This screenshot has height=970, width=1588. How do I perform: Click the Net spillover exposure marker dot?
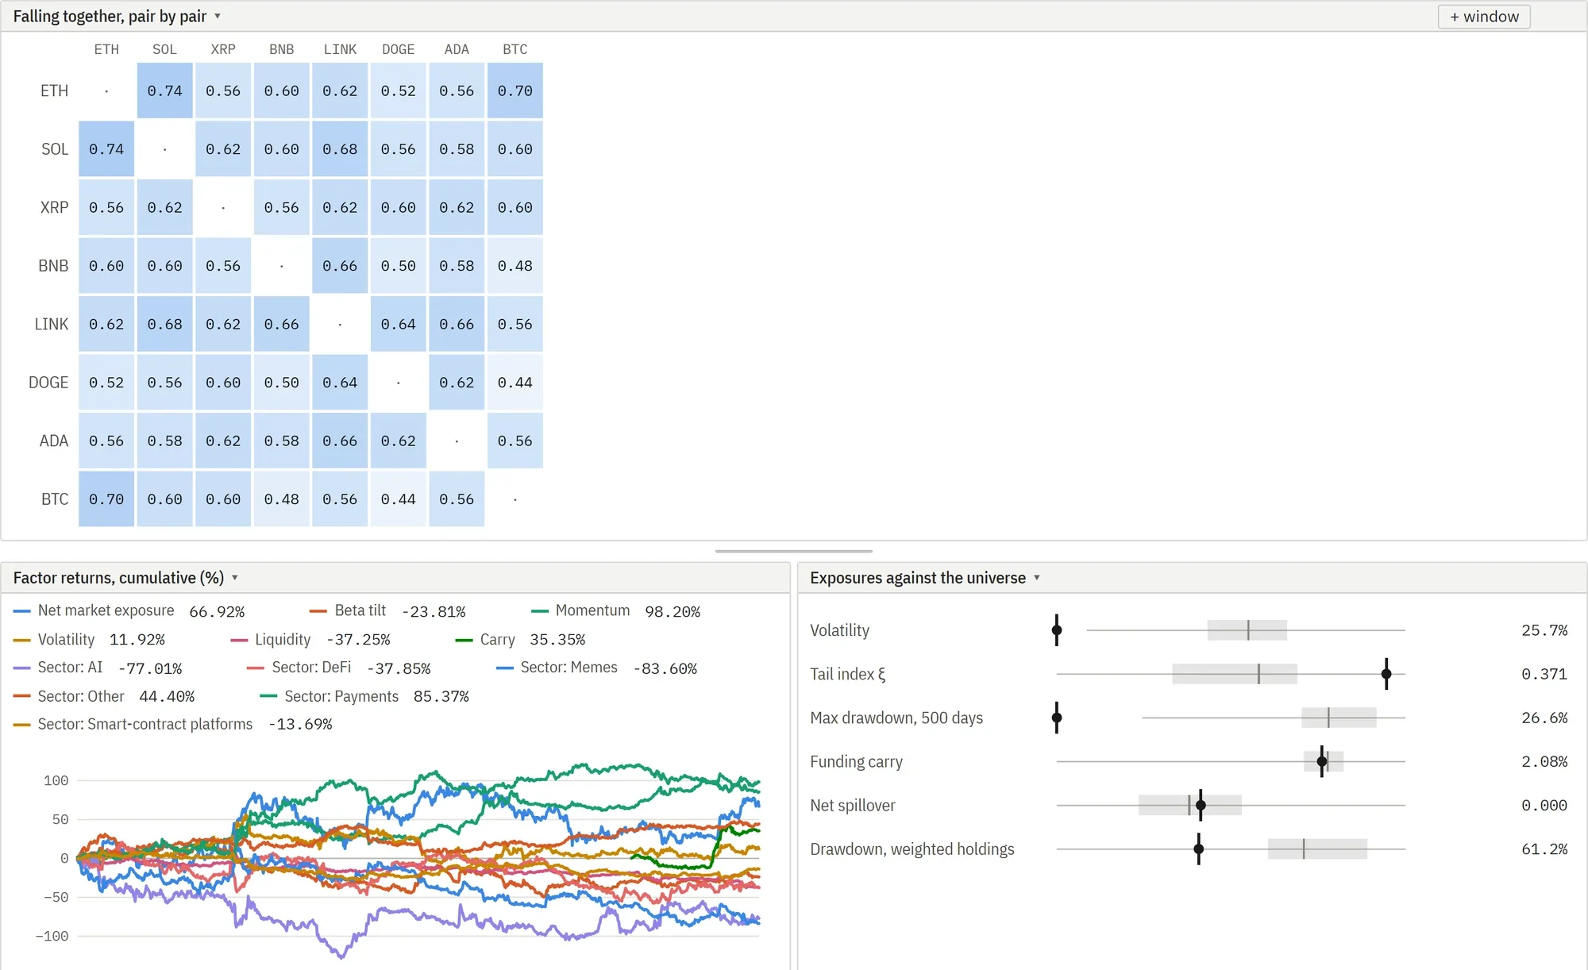coord(1201,805)
